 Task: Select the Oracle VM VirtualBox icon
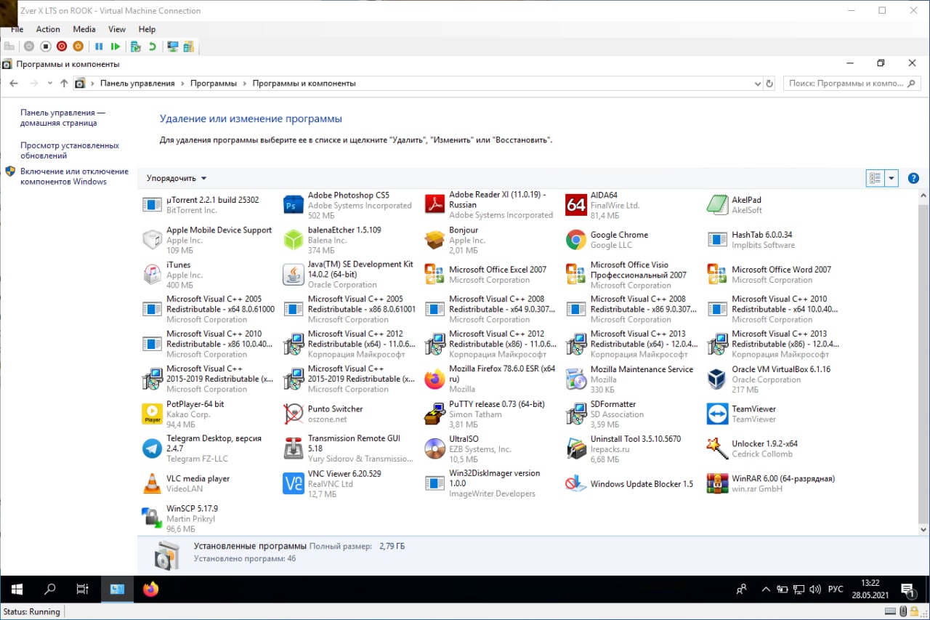[x=717, y=379]
